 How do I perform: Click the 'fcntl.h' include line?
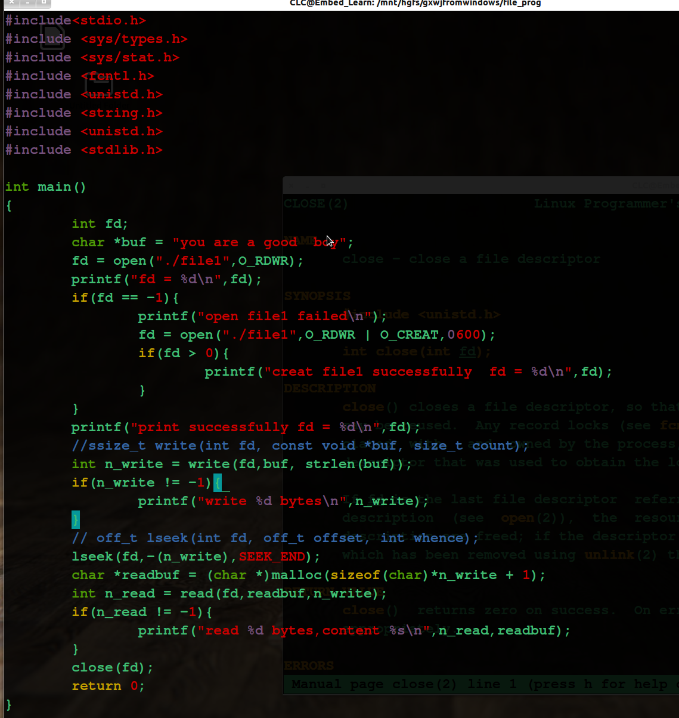80,76
